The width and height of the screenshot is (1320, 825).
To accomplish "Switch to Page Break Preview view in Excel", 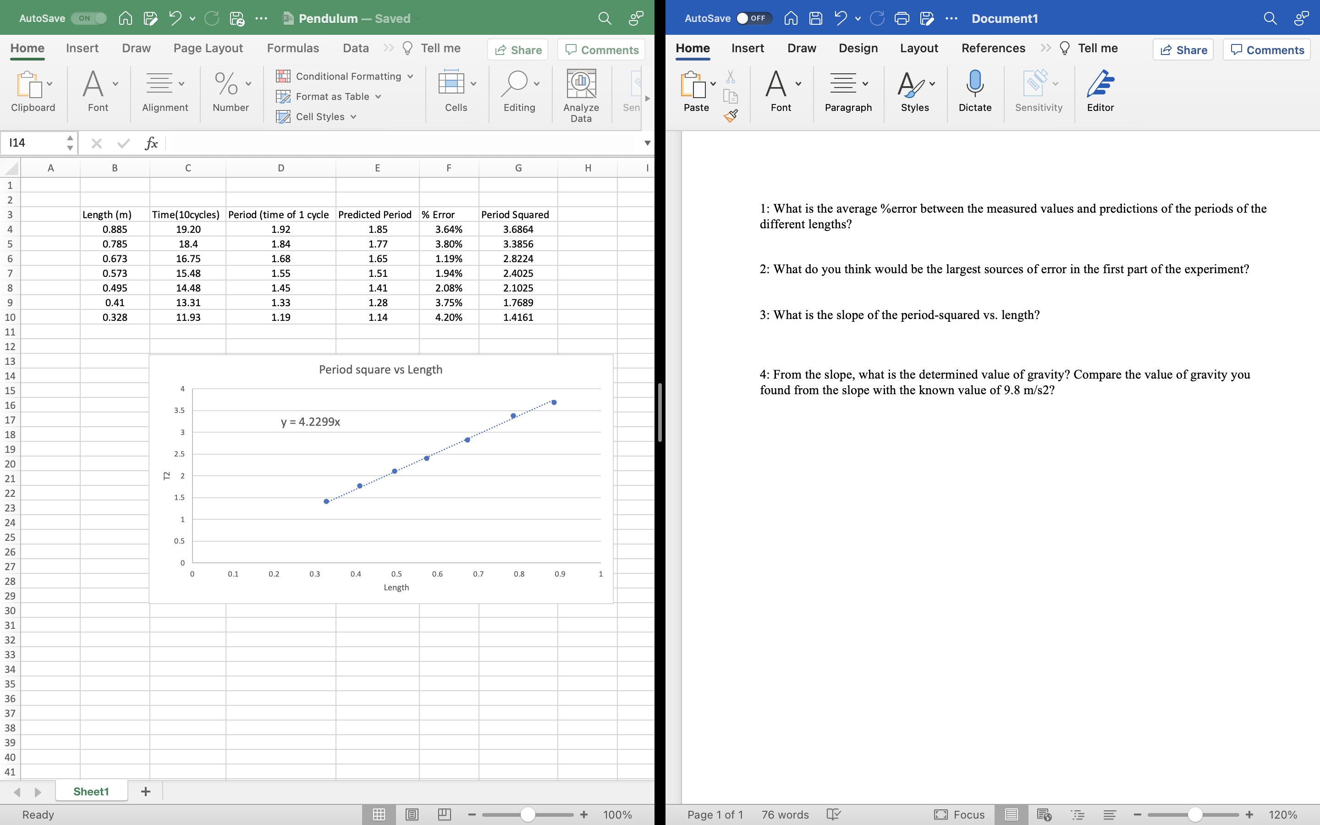I will tap(445, 814).
